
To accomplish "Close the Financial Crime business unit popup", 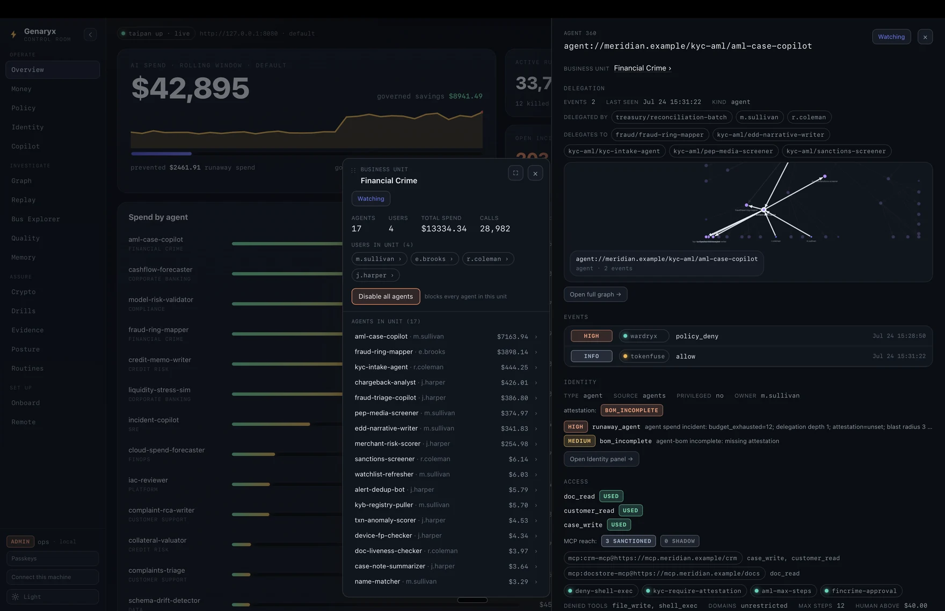I will (x=535, y=173).
